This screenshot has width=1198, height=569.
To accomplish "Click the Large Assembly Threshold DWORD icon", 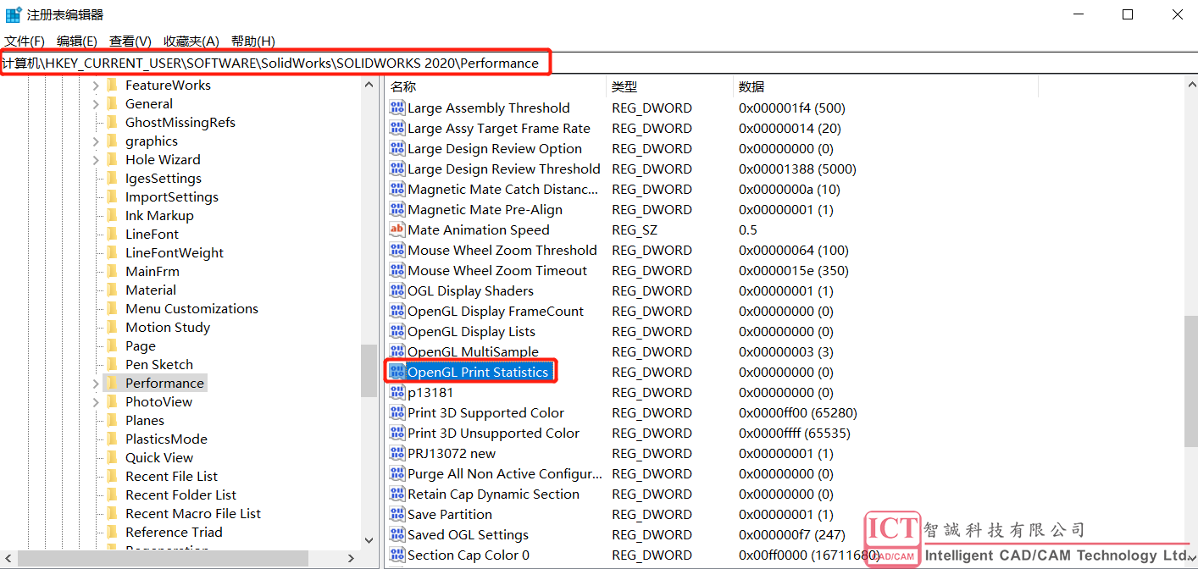I will tap(397, 108).
